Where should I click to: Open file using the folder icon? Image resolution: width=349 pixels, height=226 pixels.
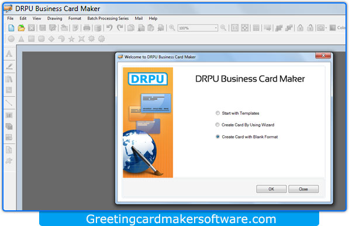(22, 28)
